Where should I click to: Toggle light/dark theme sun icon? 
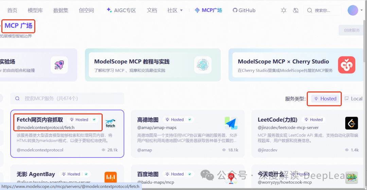(284, 10)
